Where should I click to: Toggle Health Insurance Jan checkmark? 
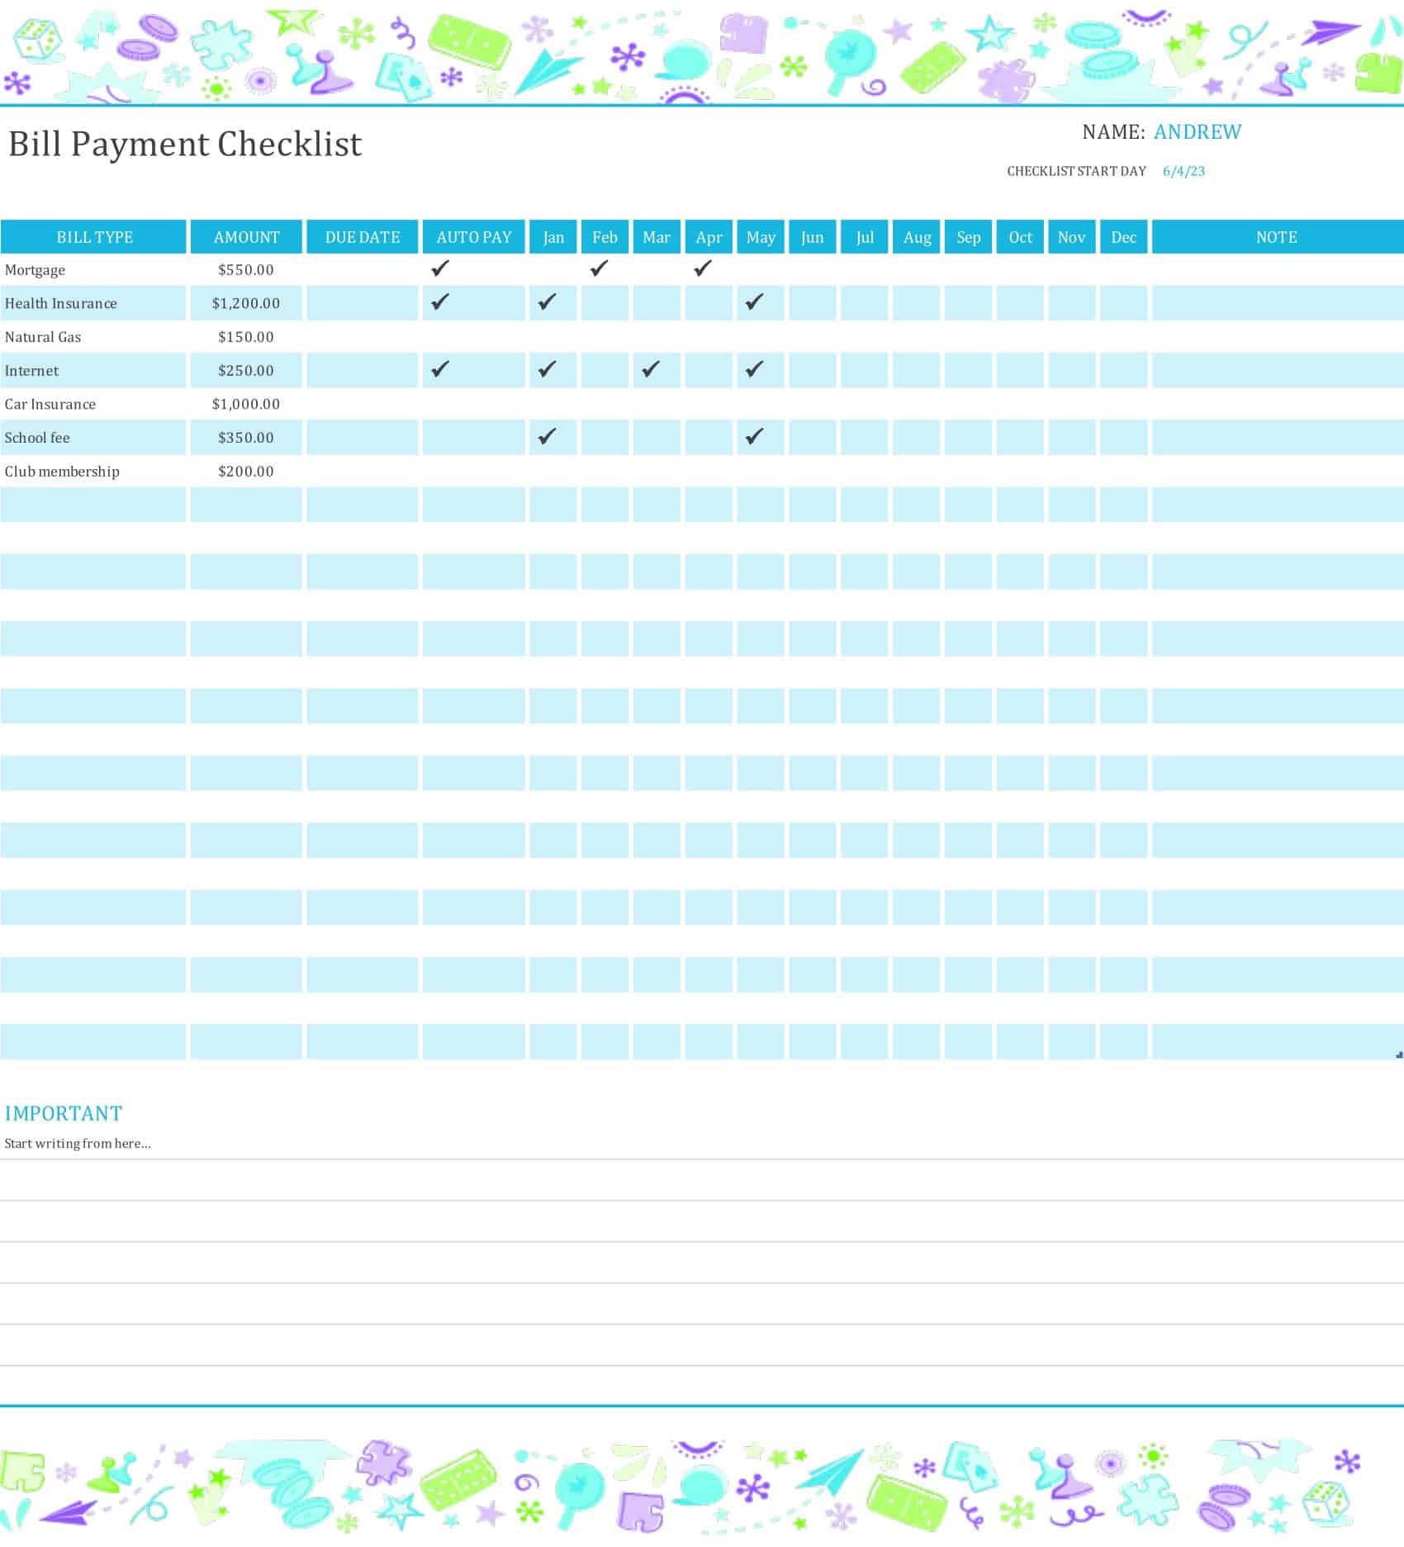pyautogui.click(x=547, y=302)
